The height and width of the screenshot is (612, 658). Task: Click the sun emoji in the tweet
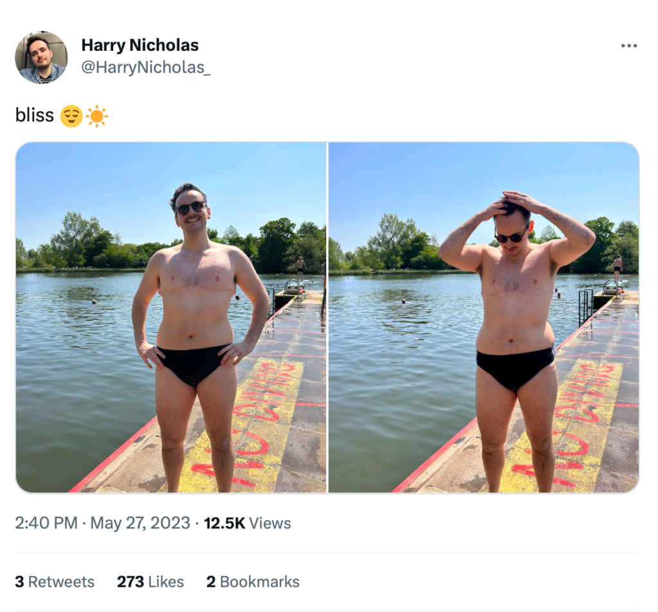tap(96, 116)
